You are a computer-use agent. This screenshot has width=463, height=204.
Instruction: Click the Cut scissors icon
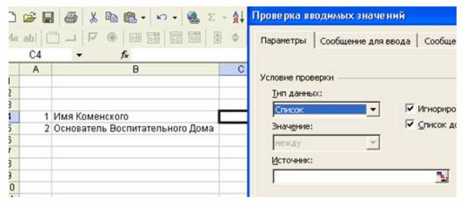click(x=93, y=18)
